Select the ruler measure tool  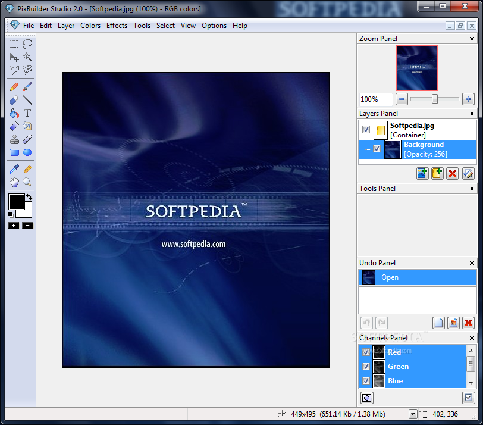(27, 169)
